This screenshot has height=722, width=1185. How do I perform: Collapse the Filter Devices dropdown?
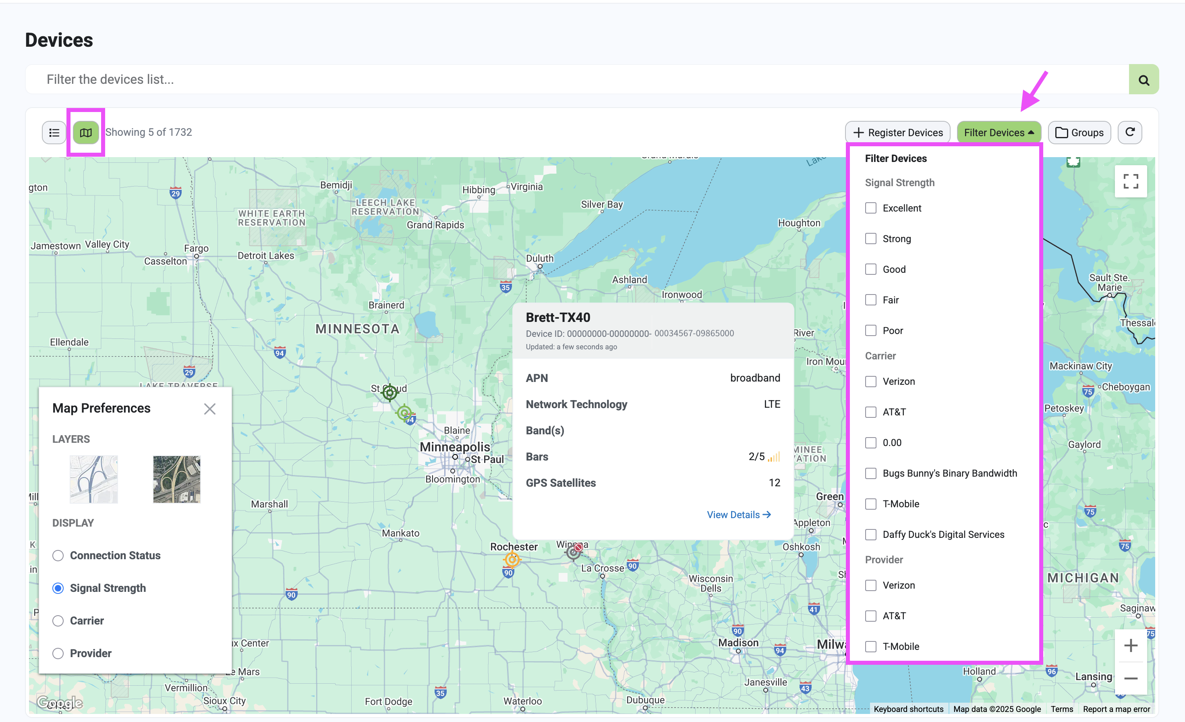(x=999, y=133)
